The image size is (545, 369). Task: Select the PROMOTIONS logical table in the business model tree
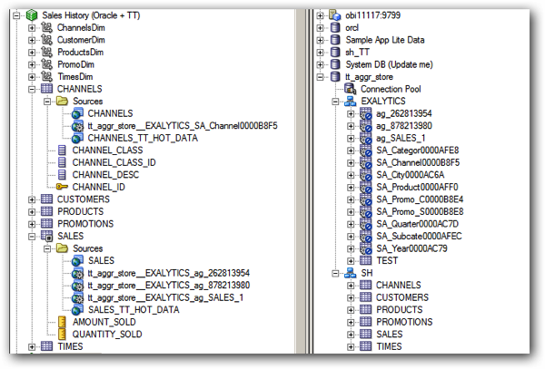pos(85,224)
